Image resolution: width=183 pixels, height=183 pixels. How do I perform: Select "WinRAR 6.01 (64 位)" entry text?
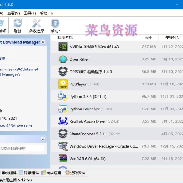click(x=88, y=159)
